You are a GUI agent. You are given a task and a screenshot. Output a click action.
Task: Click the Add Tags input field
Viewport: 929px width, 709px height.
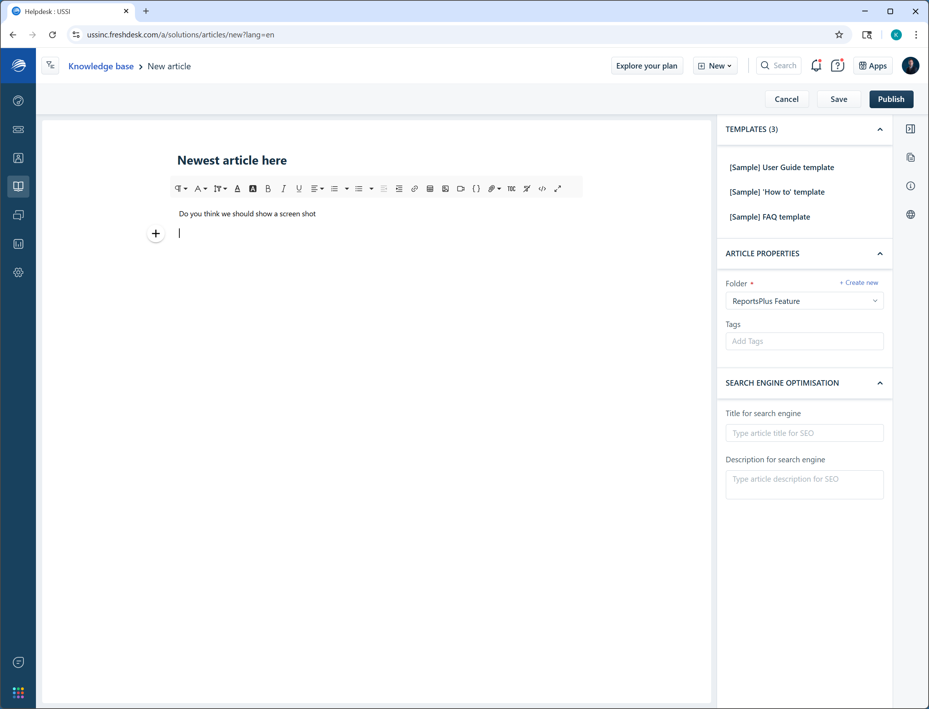click(x=804, y=341)
